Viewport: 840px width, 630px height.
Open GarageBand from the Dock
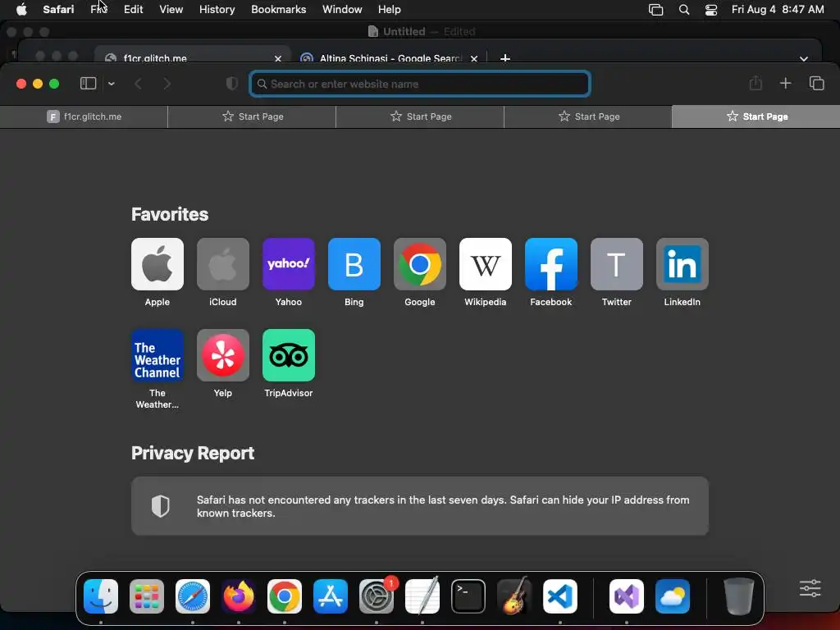click(514, 596)
